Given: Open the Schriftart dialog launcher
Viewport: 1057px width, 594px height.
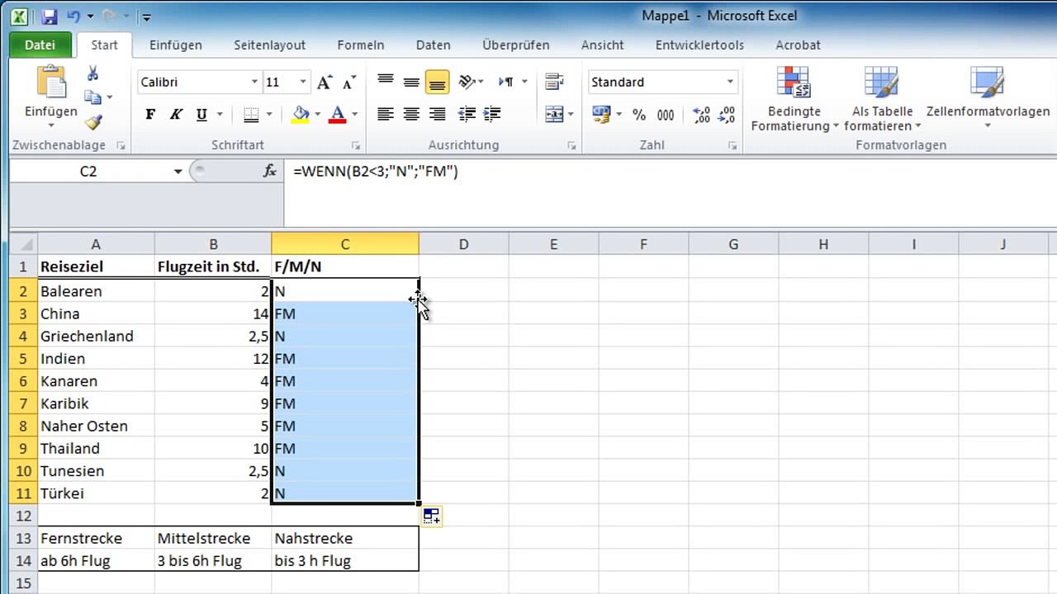Looking at the screenshot, I should click(x=356, y=145).
